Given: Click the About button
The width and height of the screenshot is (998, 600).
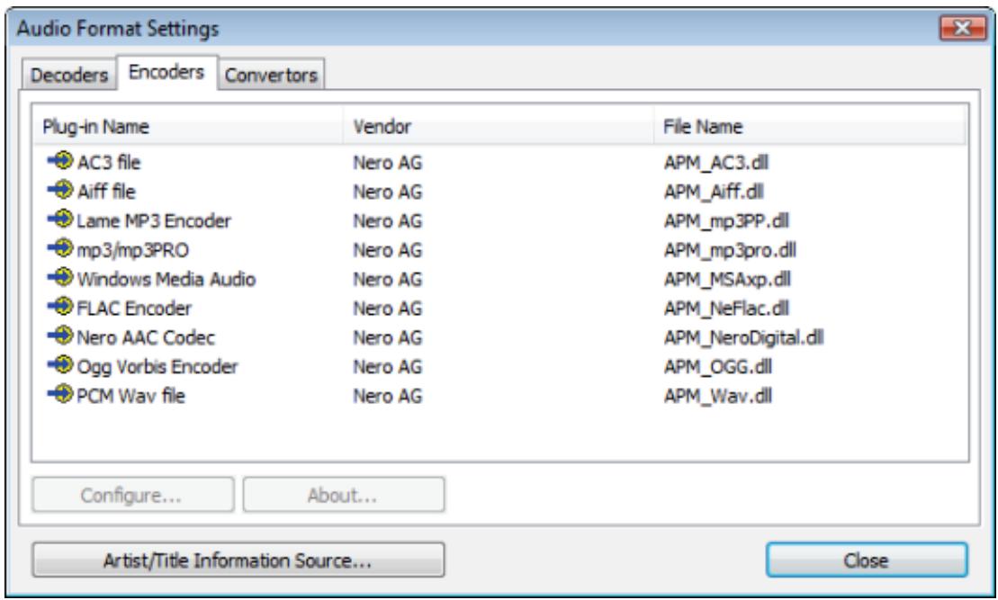Looking at the screenshot, I should click(343, 495).
